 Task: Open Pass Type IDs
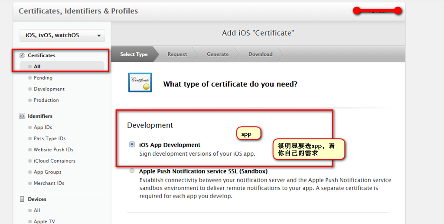(49, 138)
